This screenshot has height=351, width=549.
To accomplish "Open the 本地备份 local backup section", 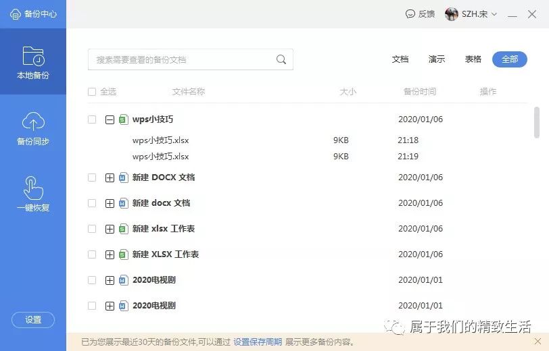I will (x=33, y=62).
